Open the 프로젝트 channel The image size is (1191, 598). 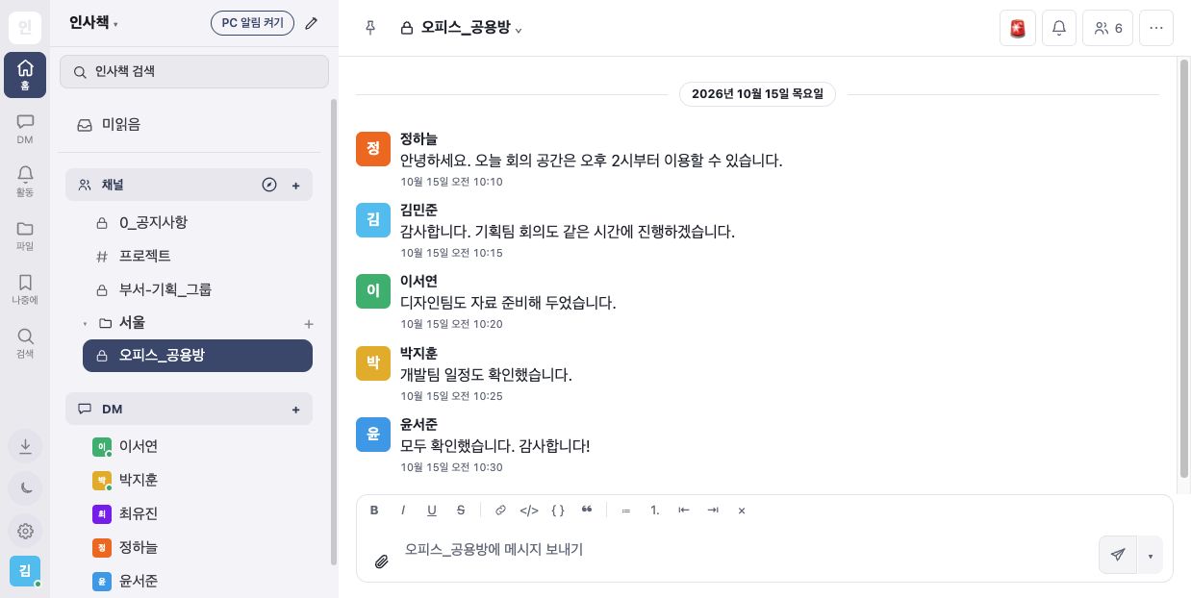pos(197,256)
